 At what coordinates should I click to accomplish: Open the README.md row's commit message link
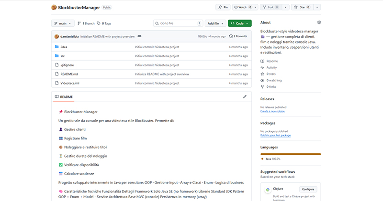[x=162, y=74]
